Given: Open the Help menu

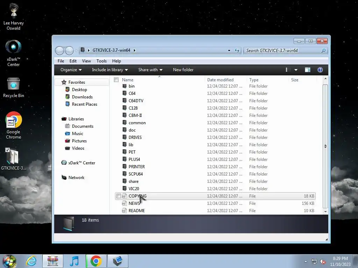Looking at the screenshot, I should (x=116, y=61).
